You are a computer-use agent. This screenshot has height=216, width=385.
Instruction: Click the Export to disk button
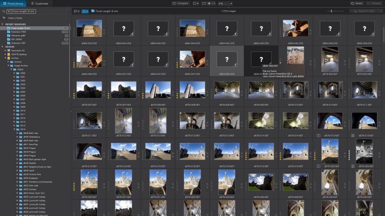coord(364,11)
